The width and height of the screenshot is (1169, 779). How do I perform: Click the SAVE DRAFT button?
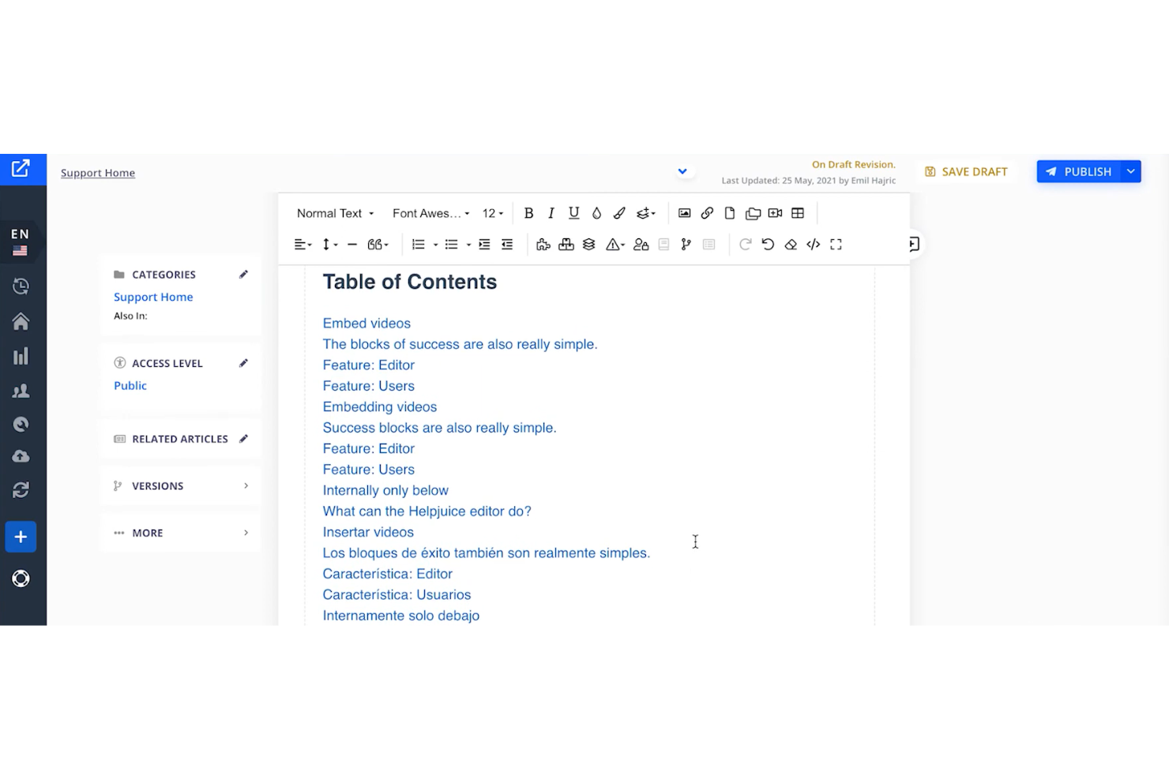965,171
